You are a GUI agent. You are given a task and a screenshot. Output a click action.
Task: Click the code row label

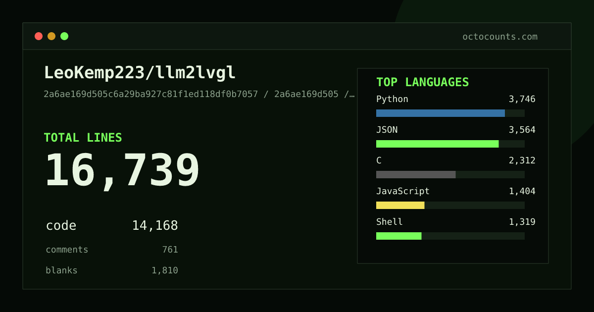pyautogui.click(x=61, y=226)
